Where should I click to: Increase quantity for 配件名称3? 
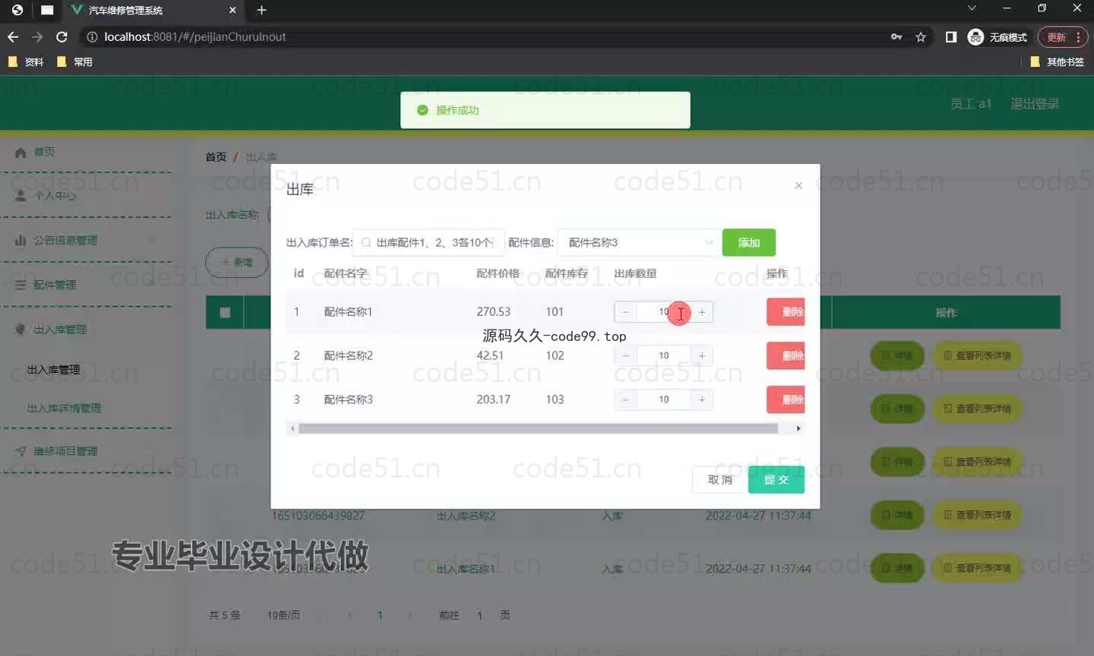click(x=702, y=399)
